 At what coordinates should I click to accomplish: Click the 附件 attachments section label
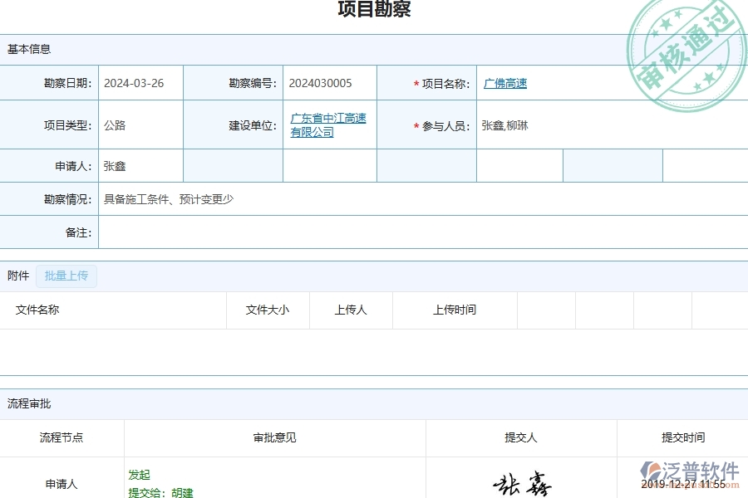point(17,276)
